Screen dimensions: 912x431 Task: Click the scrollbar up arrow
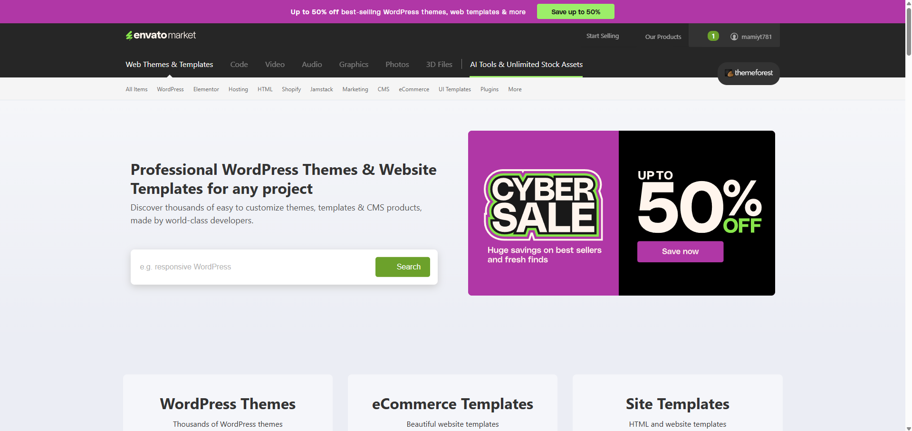coord(909,3)
